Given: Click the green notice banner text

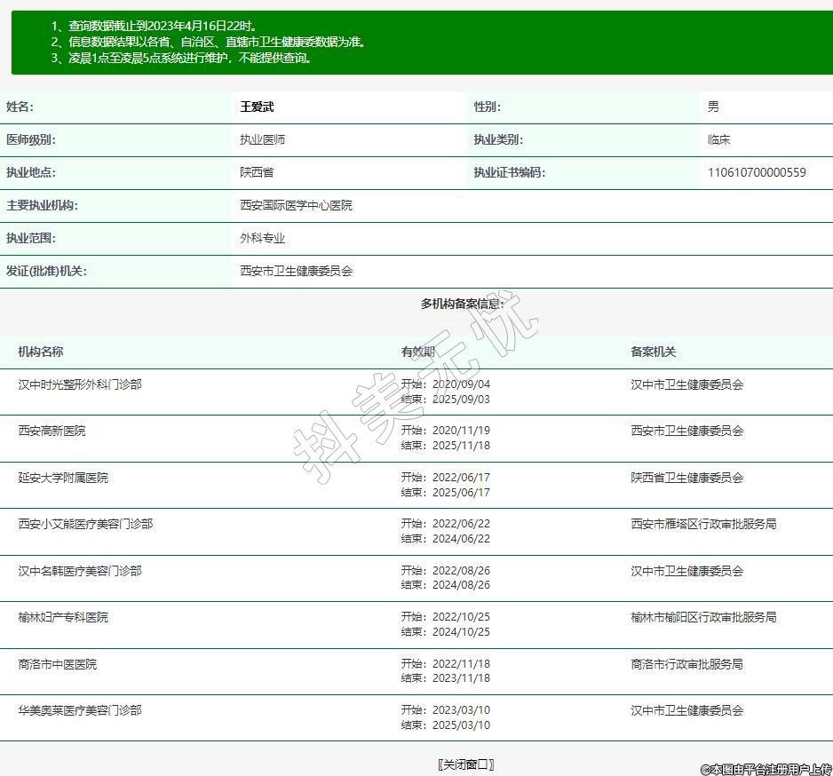Looking at the screenshot, I should pyautogui.click(x=209, y=42).
